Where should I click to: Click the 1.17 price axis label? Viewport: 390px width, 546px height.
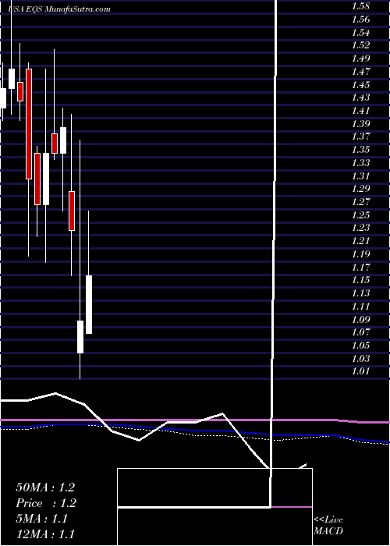(x=360, y=267)
